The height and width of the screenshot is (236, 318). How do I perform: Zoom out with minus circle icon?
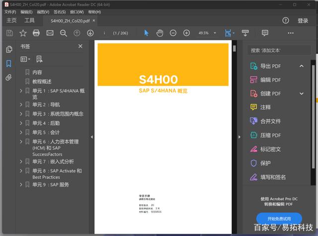[x=173, y=33]
